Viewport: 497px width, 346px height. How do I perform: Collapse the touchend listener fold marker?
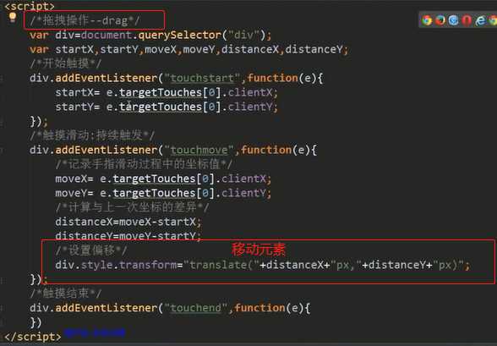pos(2,308)
